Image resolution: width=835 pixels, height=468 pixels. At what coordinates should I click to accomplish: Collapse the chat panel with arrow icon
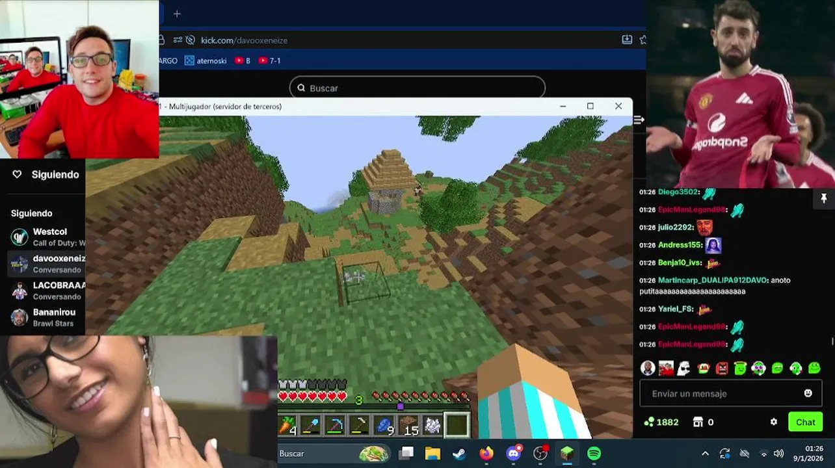(639, 120)
